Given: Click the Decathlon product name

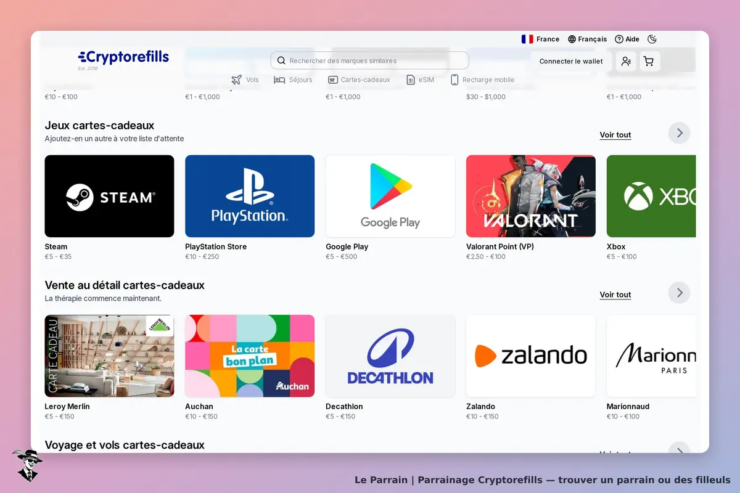Looking at the screenshot, I should (344, 406).
